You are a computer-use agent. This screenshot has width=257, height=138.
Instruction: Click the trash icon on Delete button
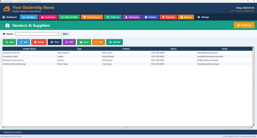(x=35, y=42)
